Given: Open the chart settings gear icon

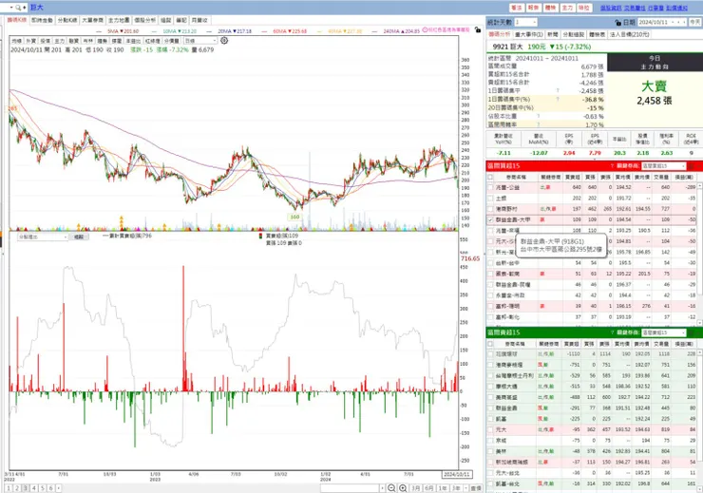Looking at the screenshot, I should tap(224, 40).
